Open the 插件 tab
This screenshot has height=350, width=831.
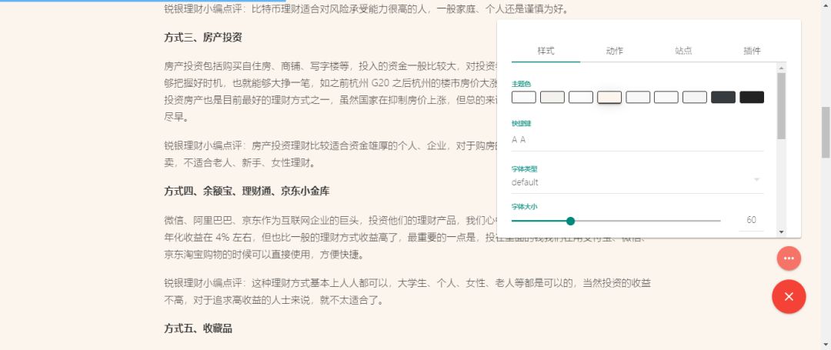752,51
